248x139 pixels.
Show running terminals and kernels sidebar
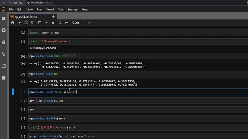3,30
